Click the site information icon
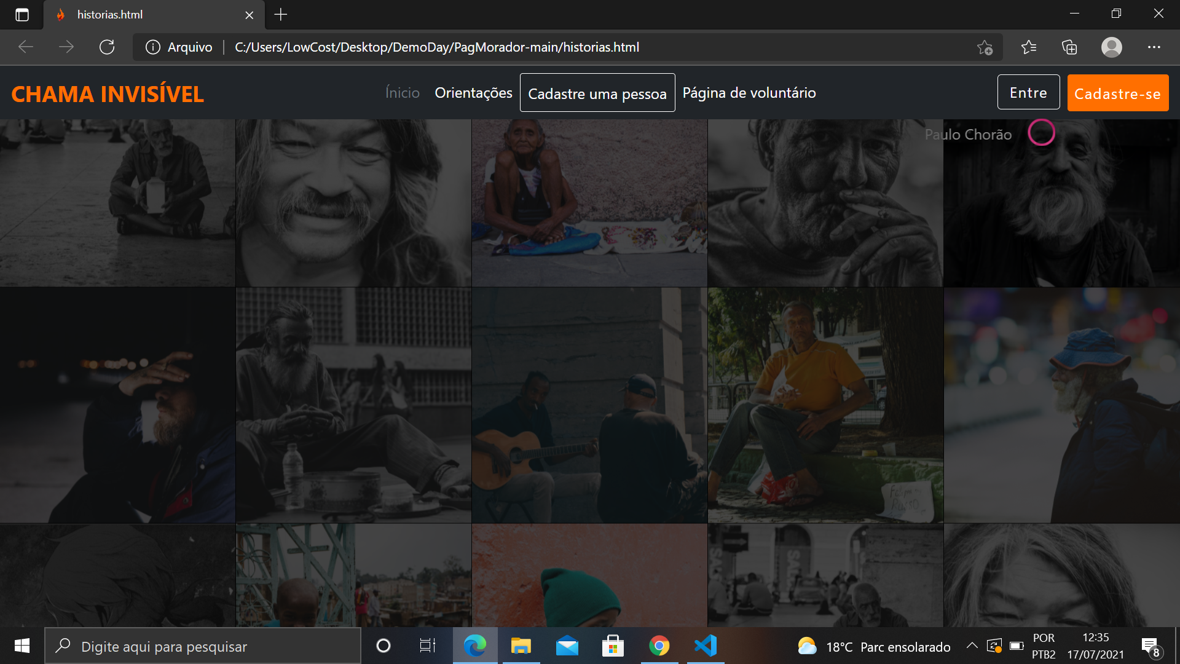 153,47
